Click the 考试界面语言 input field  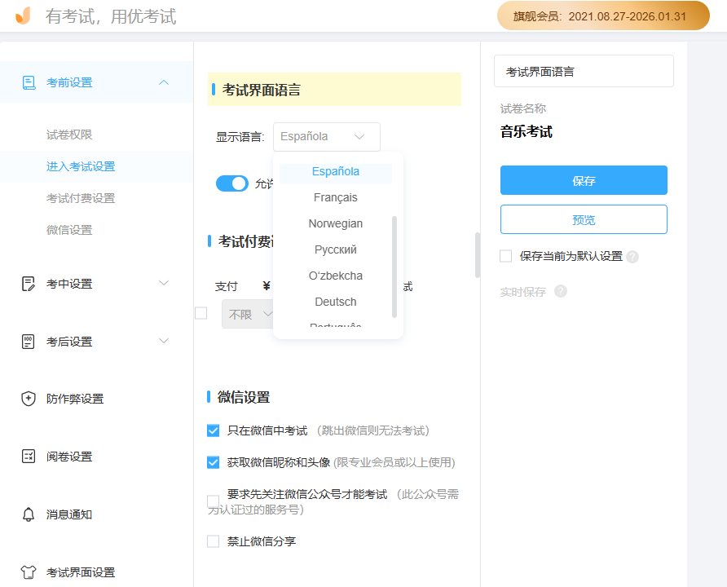(x=583, y=71)
